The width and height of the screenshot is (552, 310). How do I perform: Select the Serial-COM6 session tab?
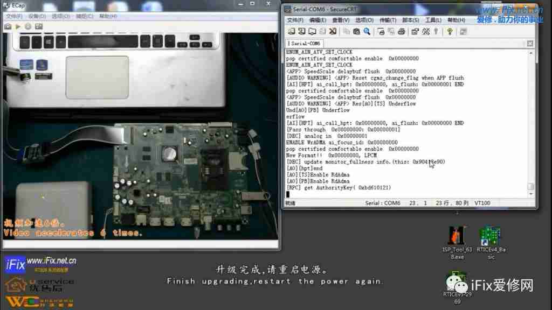(305, 43)
